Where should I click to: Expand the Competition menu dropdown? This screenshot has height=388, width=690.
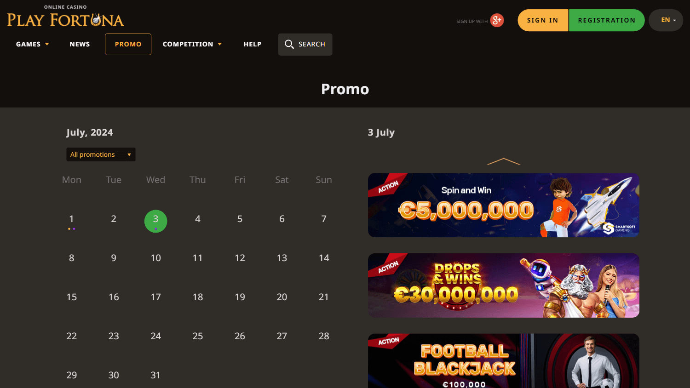192,44
